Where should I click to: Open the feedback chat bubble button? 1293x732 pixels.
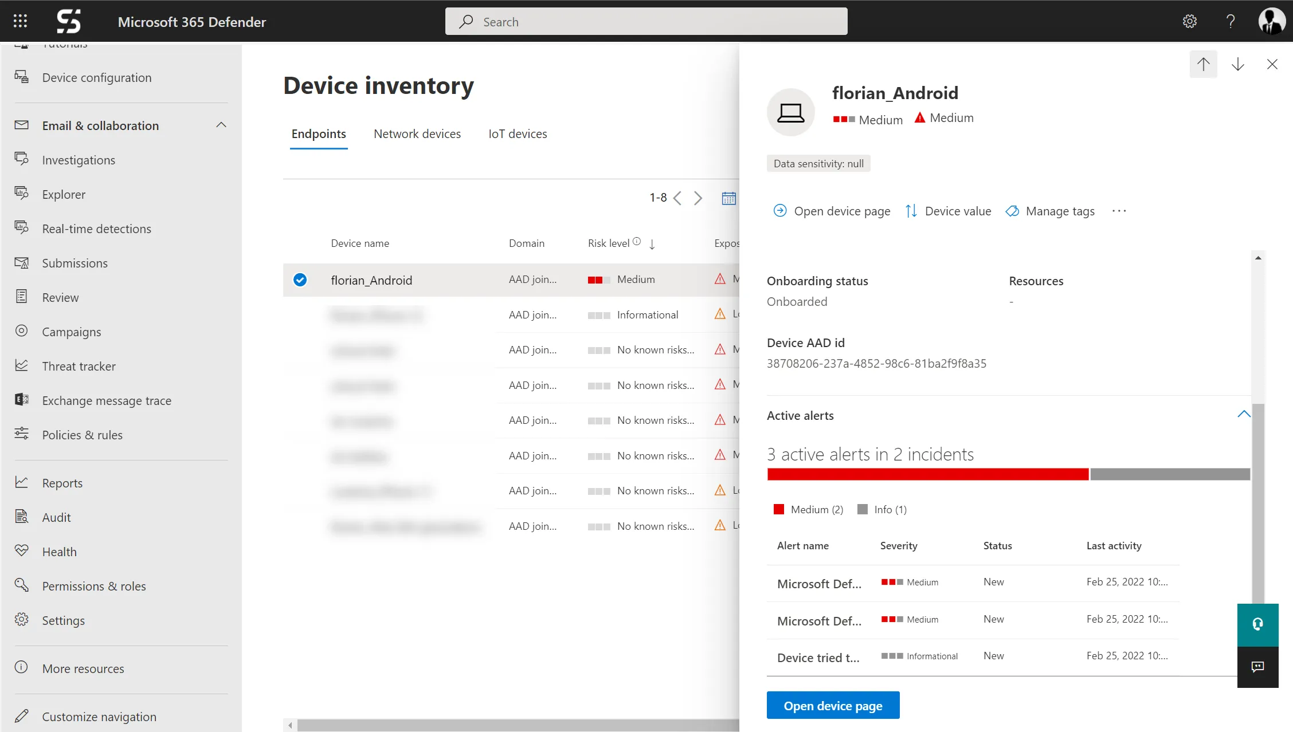1257,667
